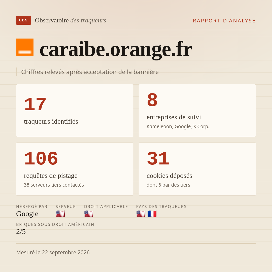Click the 2/5 value

[x=21, y=232]
